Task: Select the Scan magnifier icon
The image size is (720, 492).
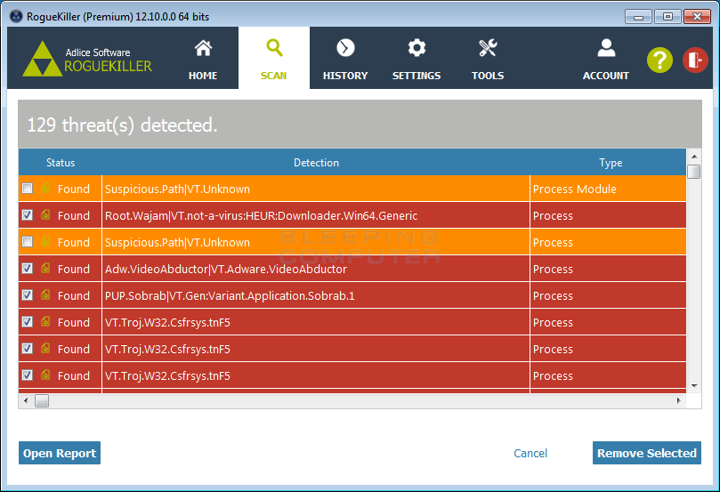Action: tap(274, 48)
